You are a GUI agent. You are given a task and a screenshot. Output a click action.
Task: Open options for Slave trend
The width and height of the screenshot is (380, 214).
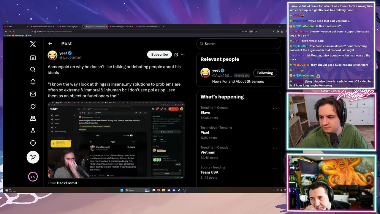coord(275,108)
